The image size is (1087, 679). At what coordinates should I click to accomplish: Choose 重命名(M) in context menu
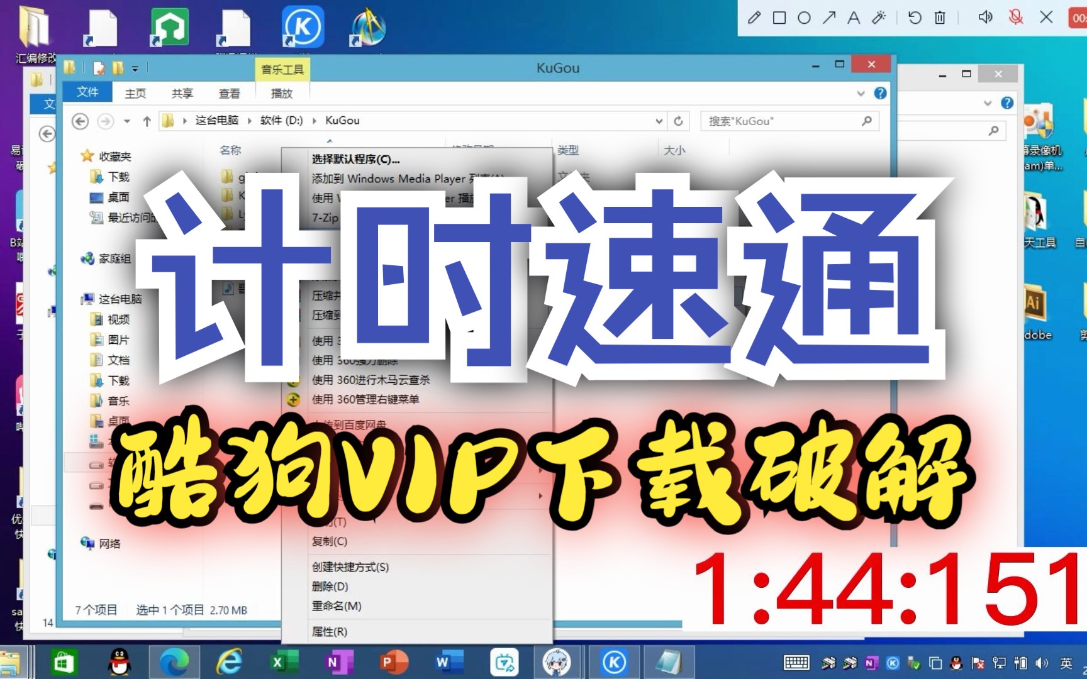pyautogui.click(x=337, y=606)
